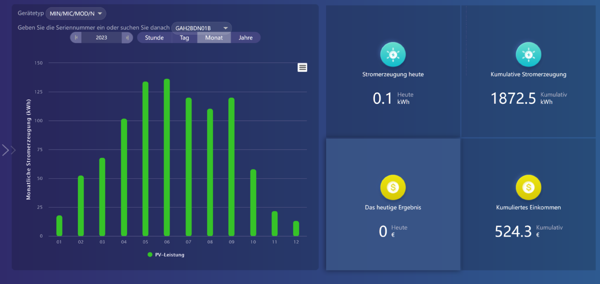Screen dimensions: 600x284
Task: Click the cumulative 1872.5 kWh value
Action: 514,98
